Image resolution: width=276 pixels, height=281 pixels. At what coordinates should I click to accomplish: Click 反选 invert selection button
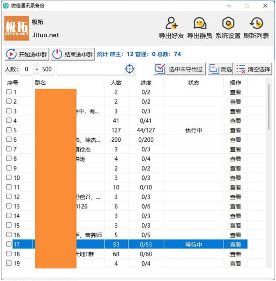(x=221, y=69)
